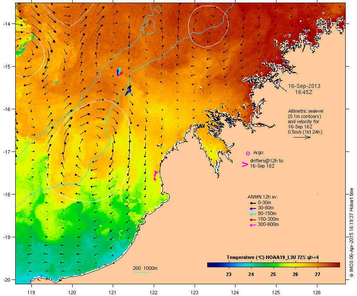Viewport: 357px width, 296px height.
Task: Click the longitude axis label 124
Action: click(235, 293)
